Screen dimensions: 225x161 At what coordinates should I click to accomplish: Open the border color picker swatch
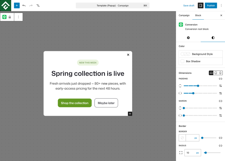(182, 138)
